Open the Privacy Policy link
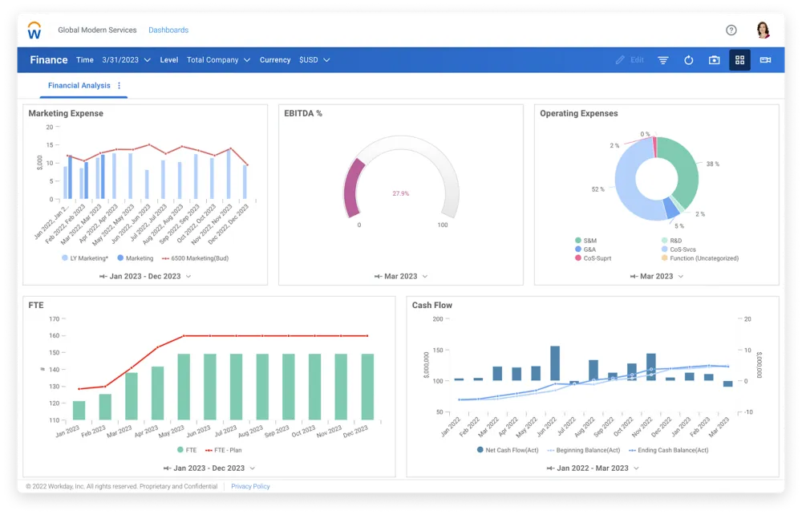 coord(250,486)
